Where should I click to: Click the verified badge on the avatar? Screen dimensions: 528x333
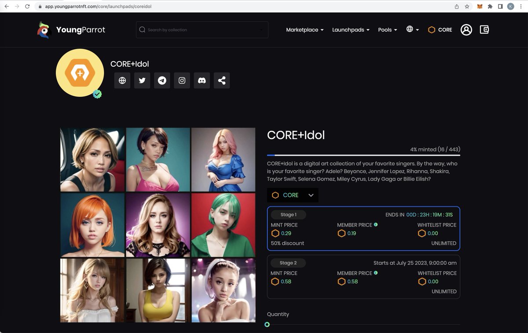point(97,94)
